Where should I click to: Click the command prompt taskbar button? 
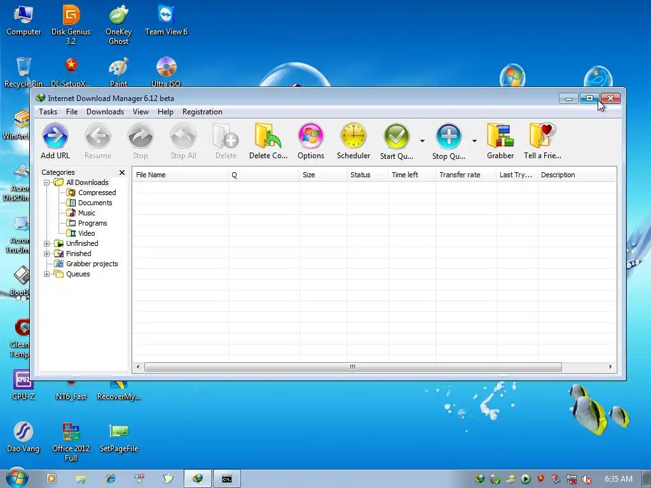point(227,479)
